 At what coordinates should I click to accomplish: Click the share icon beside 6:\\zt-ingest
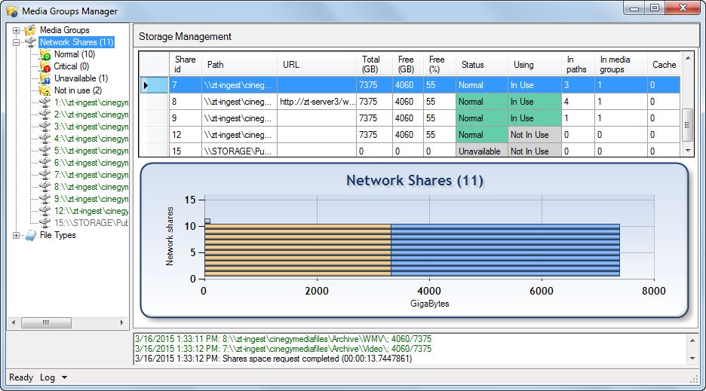45,163
